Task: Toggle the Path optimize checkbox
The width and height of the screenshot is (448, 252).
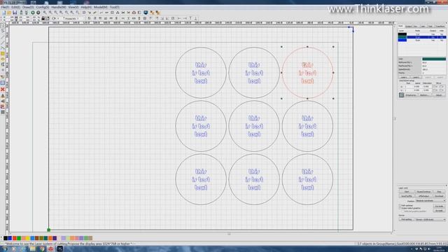Action: [400, 205]
